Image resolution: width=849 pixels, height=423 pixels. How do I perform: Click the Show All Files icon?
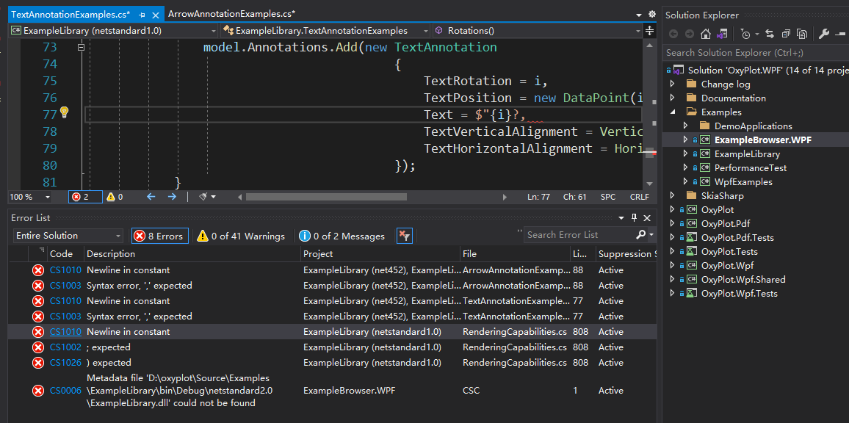[802, 34]
